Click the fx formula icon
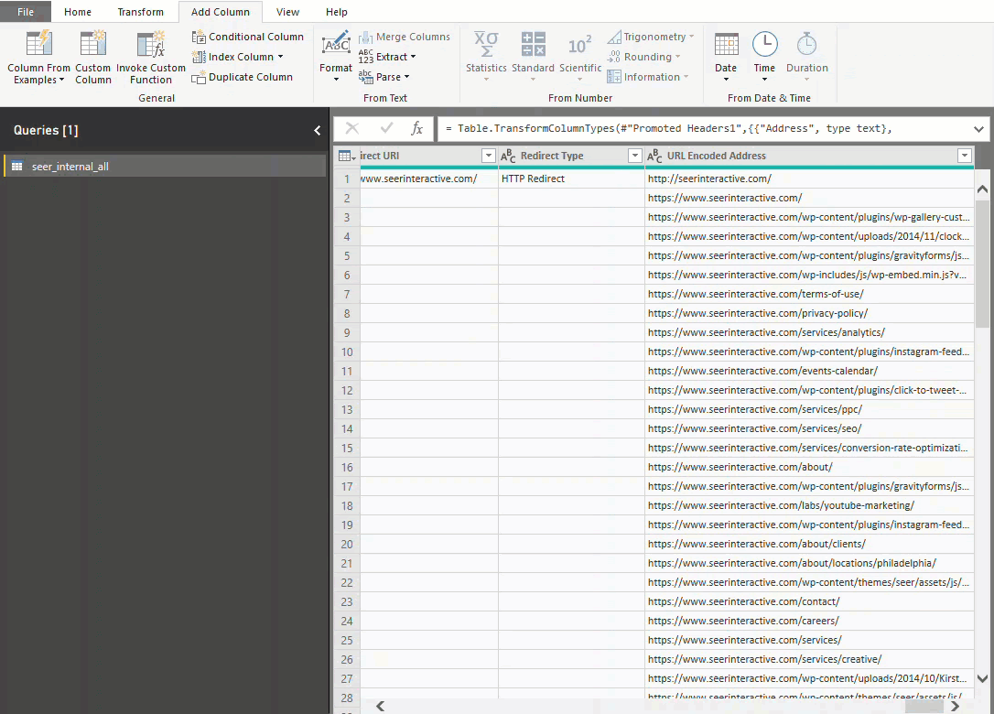The height and width of the screenshot is (714, 994). click(417, 129)
